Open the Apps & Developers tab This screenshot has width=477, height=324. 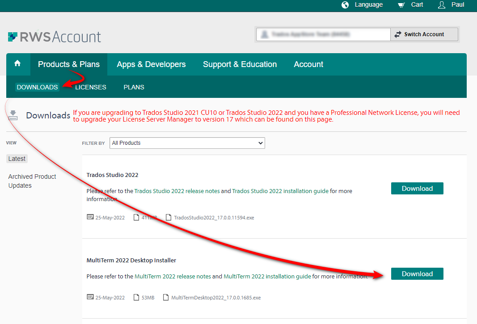tap(151, 64)
